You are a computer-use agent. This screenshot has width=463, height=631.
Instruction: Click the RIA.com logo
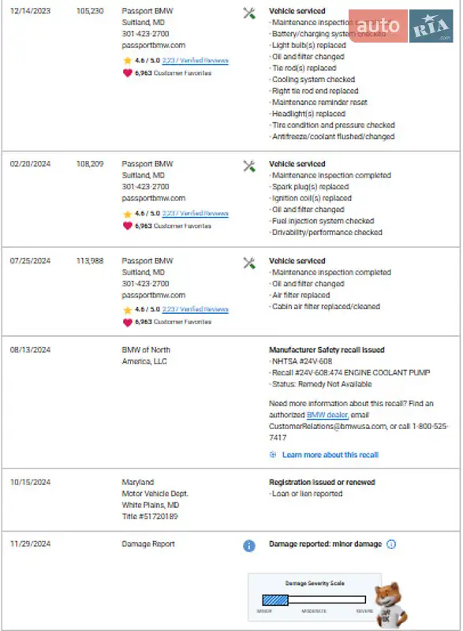431,26
